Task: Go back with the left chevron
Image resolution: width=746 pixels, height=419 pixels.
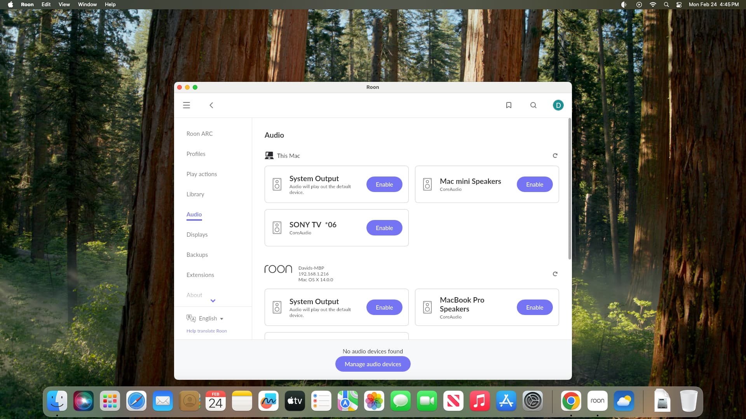Action: coord(211,105)
